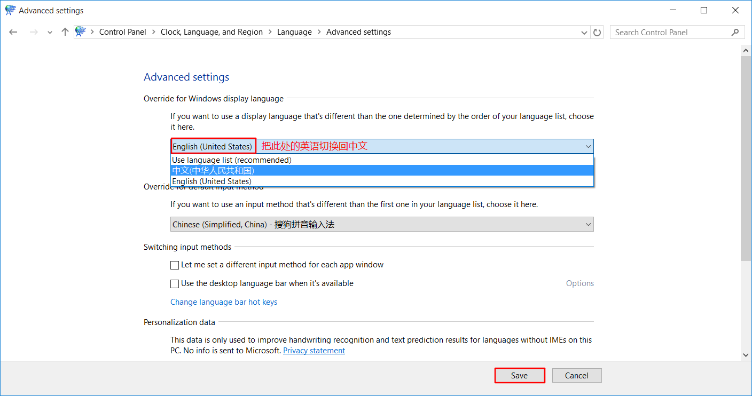The image size is (752, 396).
Task: Expand chevron after Clock, Language, and Region
Action: click(270, 32)
